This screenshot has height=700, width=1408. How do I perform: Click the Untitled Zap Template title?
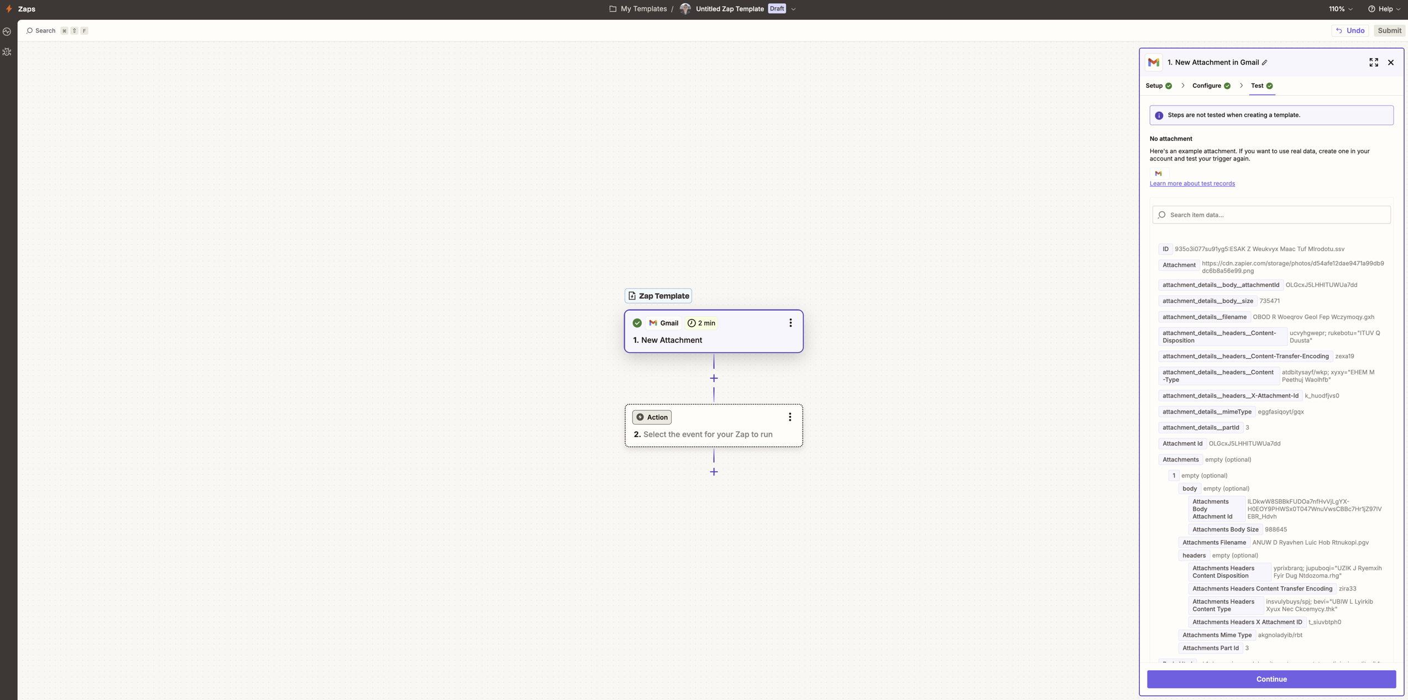(x=730, y=9)
